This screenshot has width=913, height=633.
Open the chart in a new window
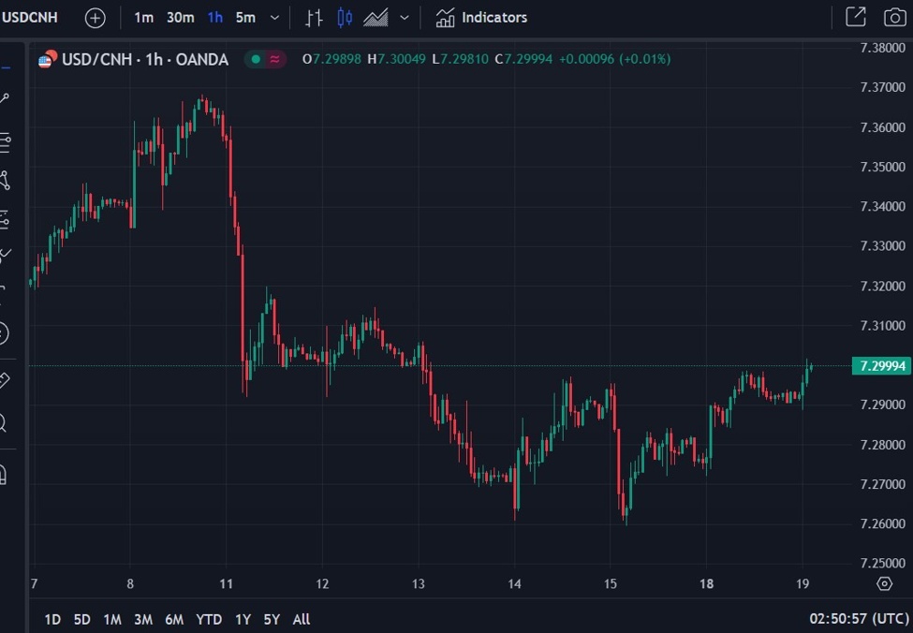pos(856,17)
